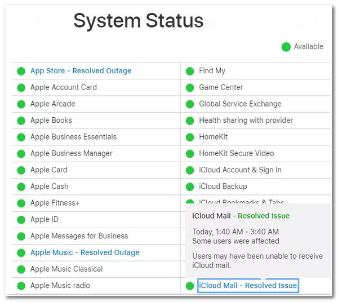Click green dot beside Apple Music radio
Image resolution: width=338 pixels, height=302 pixels.
coord(21,286)
